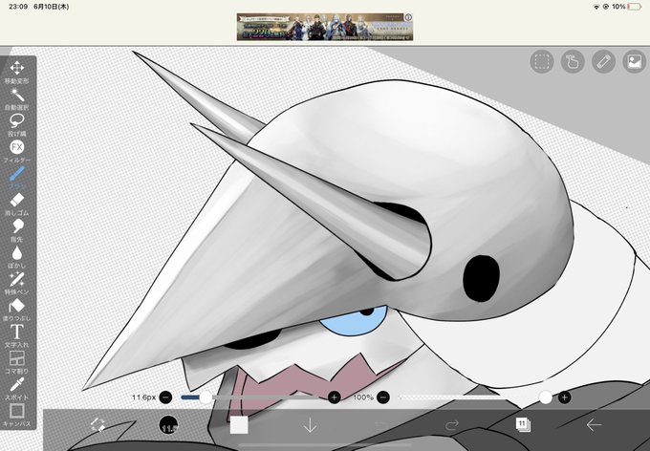The width and height of the screenshot is (650, 451).
Task: Select the Eyedropper (スポイト) tool
Action: pyautogui.click(x=16, y=388)
